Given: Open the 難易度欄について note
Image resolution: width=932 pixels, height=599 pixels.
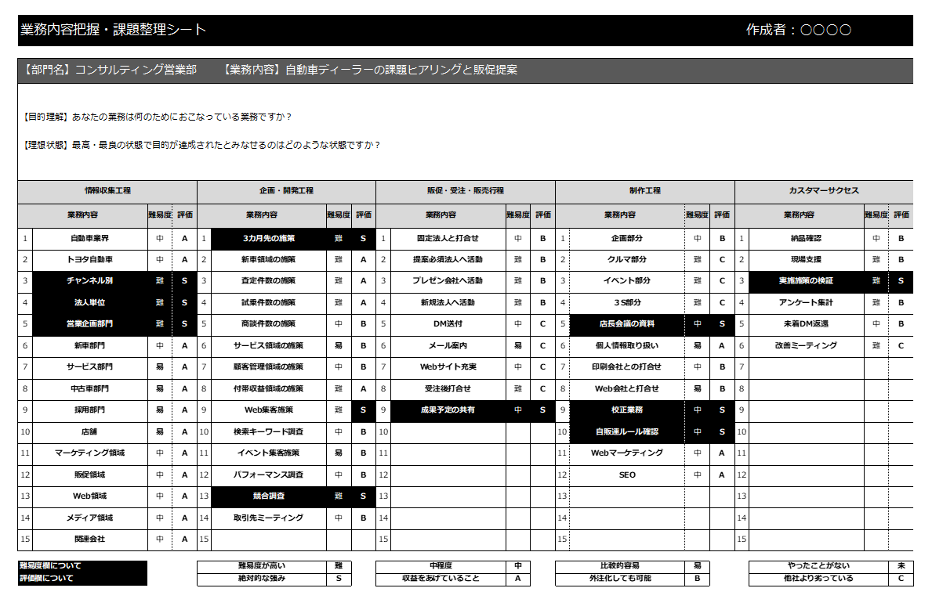Looking at the screenshot, I should tap(50, 565).
